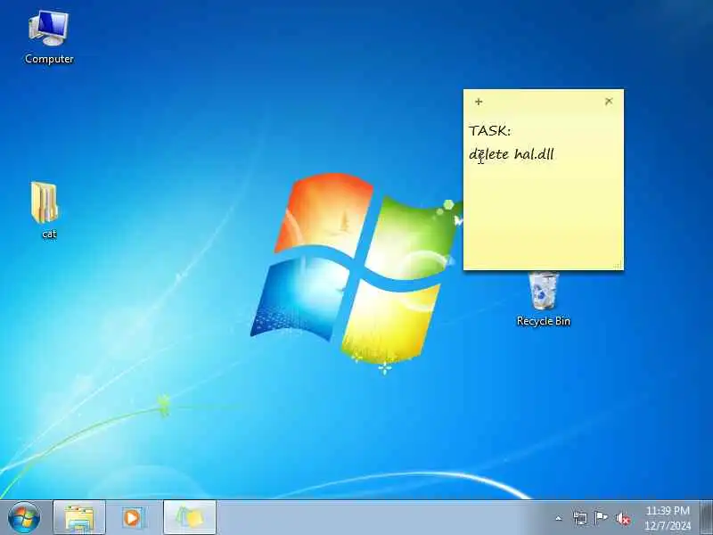Click the muted volume tray icon

pos(622,519)
